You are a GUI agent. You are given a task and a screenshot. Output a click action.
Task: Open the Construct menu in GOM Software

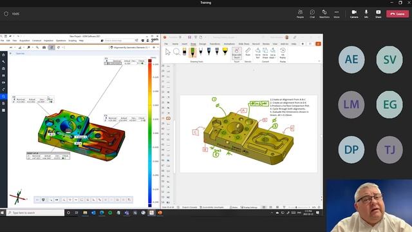click(x=37, y=41)
